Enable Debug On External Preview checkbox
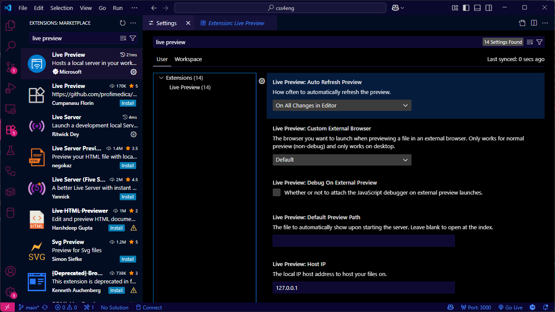Image resolution: width=555 pixels, height=312 pixels. pyautogui.click(x=277, y=192)
